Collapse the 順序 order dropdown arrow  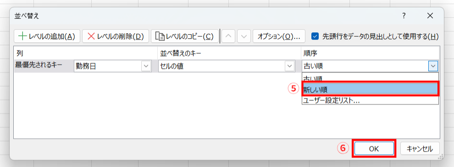433,66
